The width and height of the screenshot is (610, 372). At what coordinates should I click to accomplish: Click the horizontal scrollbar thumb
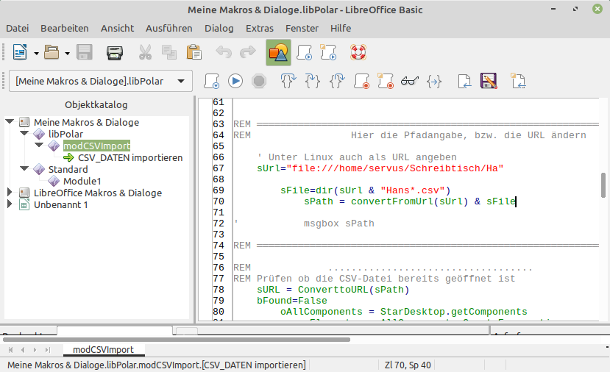click(177, 340)
